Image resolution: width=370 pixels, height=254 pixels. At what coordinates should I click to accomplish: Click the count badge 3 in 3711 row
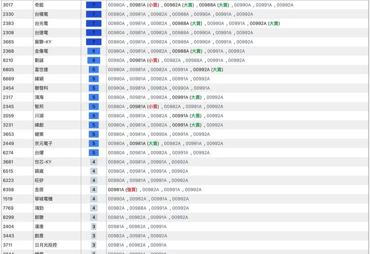93,245
